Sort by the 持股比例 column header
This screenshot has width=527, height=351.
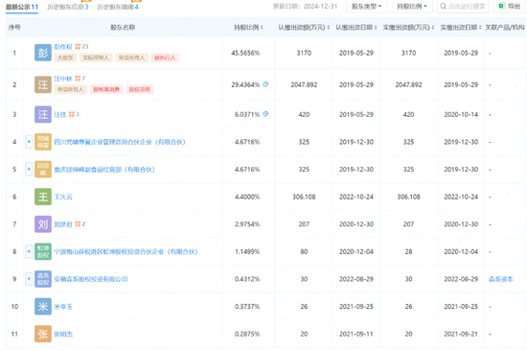pos(248,27)
